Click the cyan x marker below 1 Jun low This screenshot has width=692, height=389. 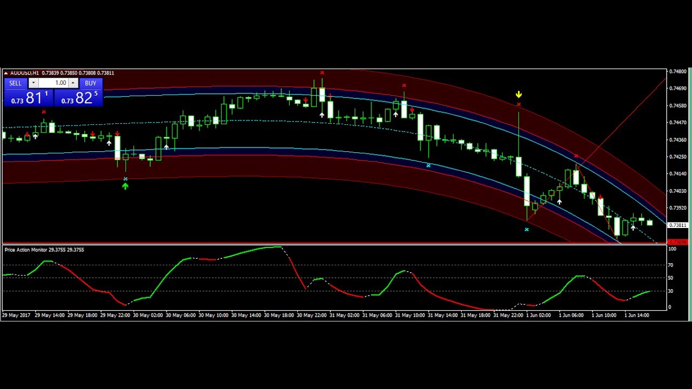(x=527, y=230)
